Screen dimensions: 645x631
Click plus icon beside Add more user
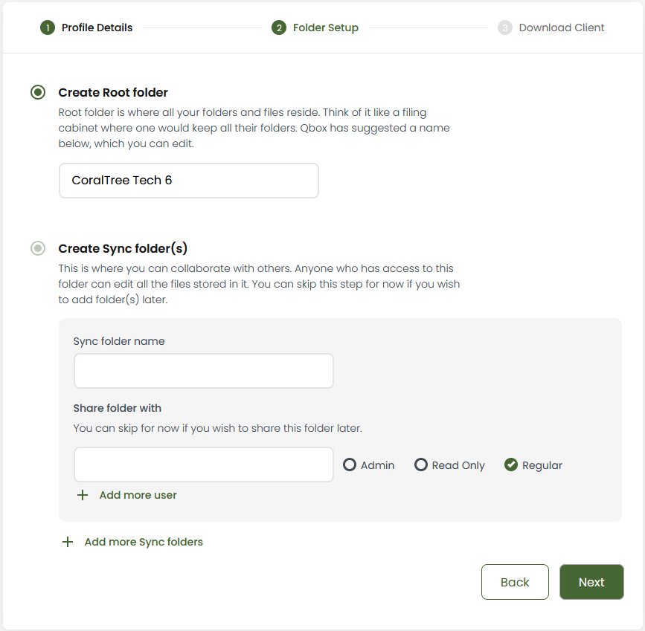click(x=83, y=495)
